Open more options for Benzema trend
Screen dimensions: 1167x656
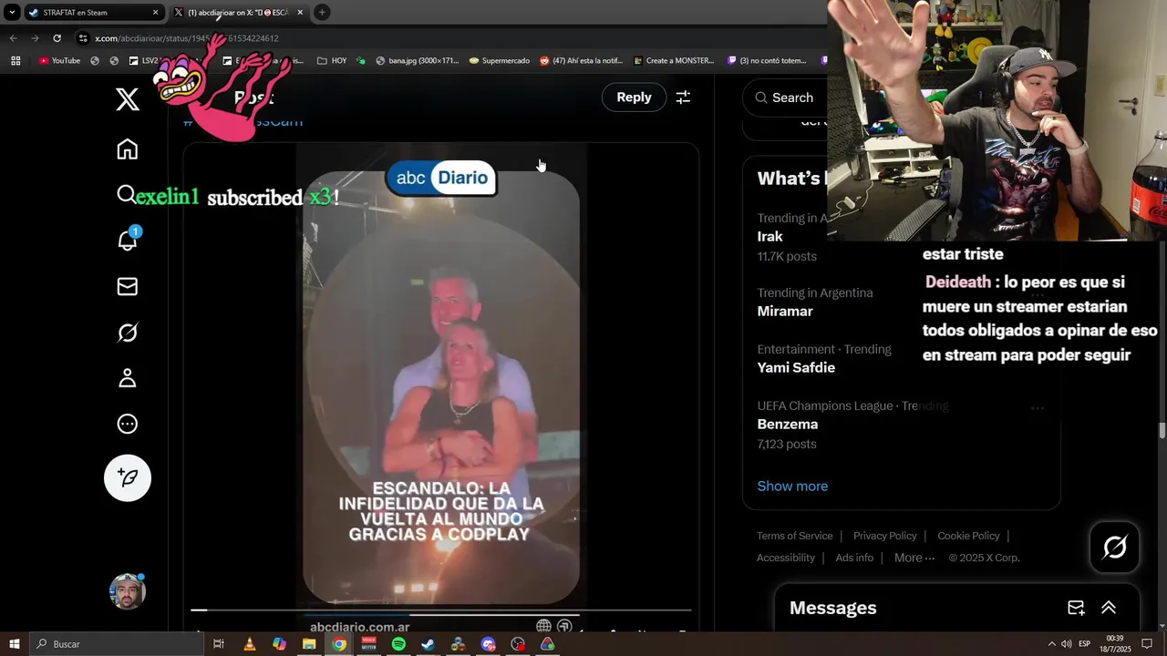pos(1038,407)
